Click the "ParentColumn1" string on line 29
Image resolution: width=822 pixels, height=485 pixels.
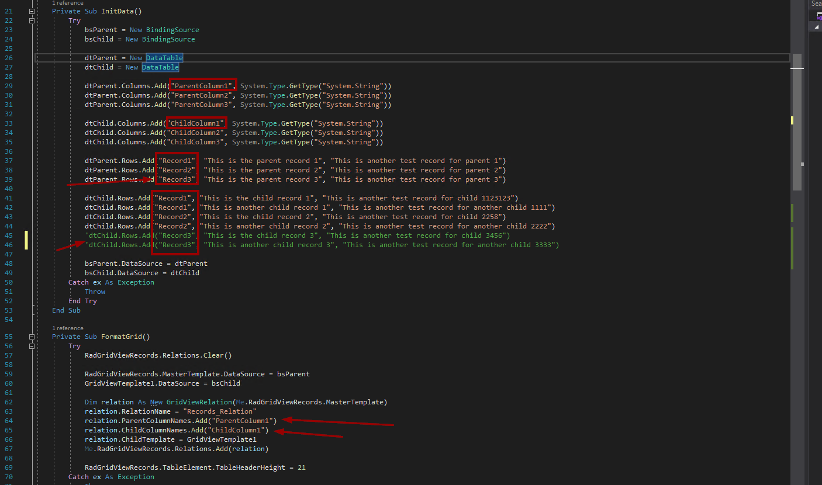click(x=202, y=86)
